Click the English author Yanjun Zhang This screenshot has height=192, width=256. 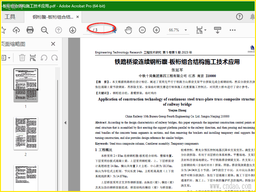(x=177, y=110)
